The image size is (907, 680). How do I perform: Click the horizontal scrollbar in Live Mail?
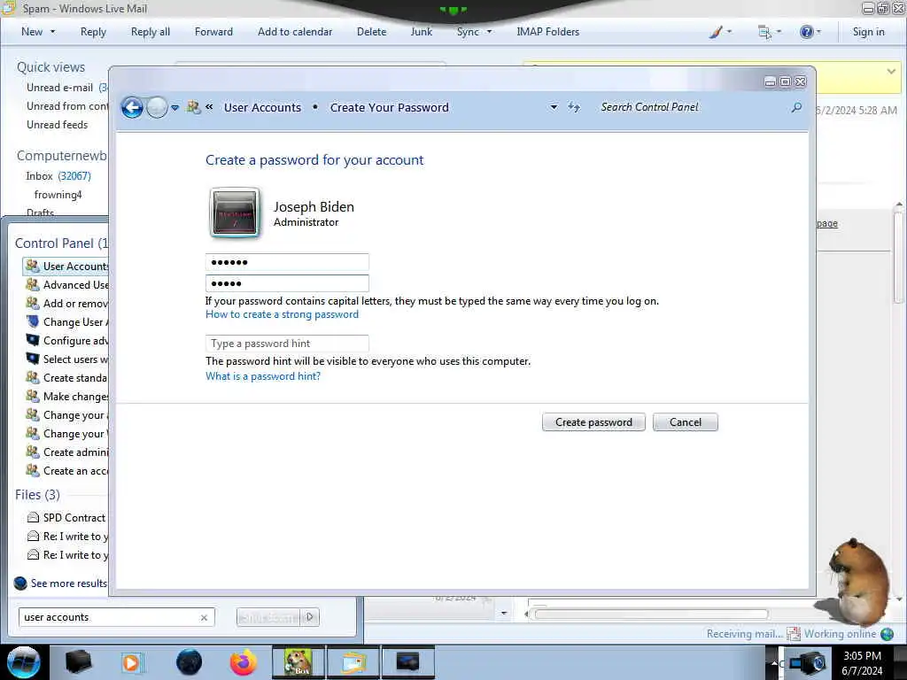(x=651, y=614)
